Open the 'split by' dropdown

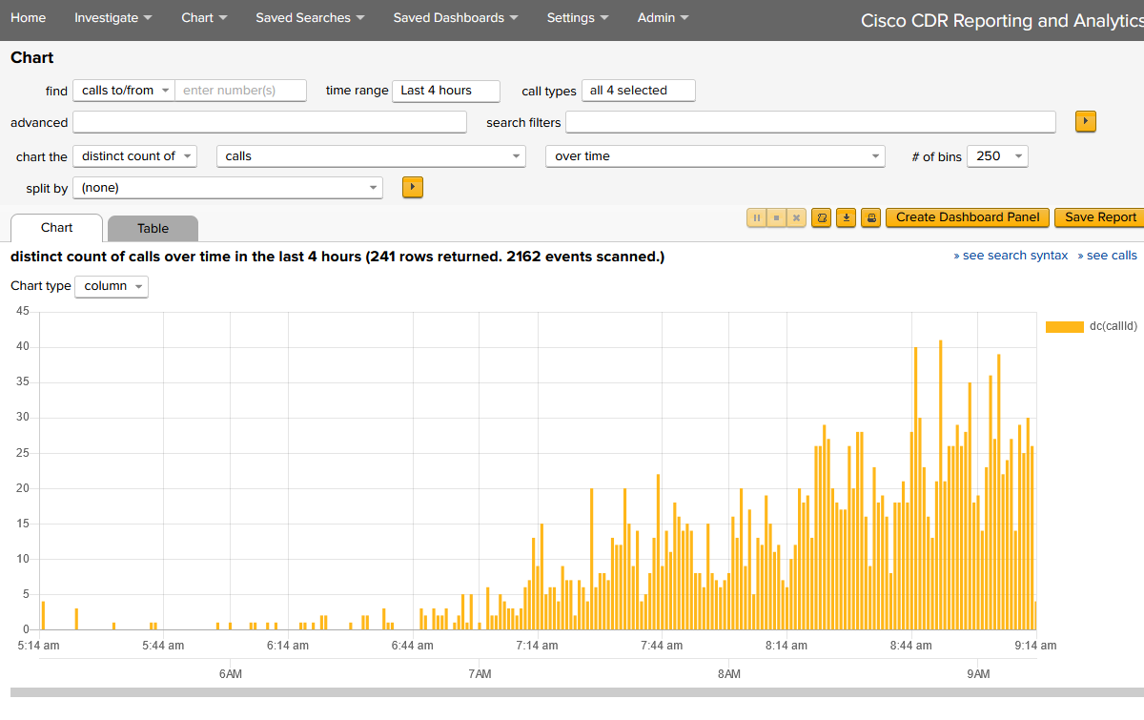tap(227, 187)
